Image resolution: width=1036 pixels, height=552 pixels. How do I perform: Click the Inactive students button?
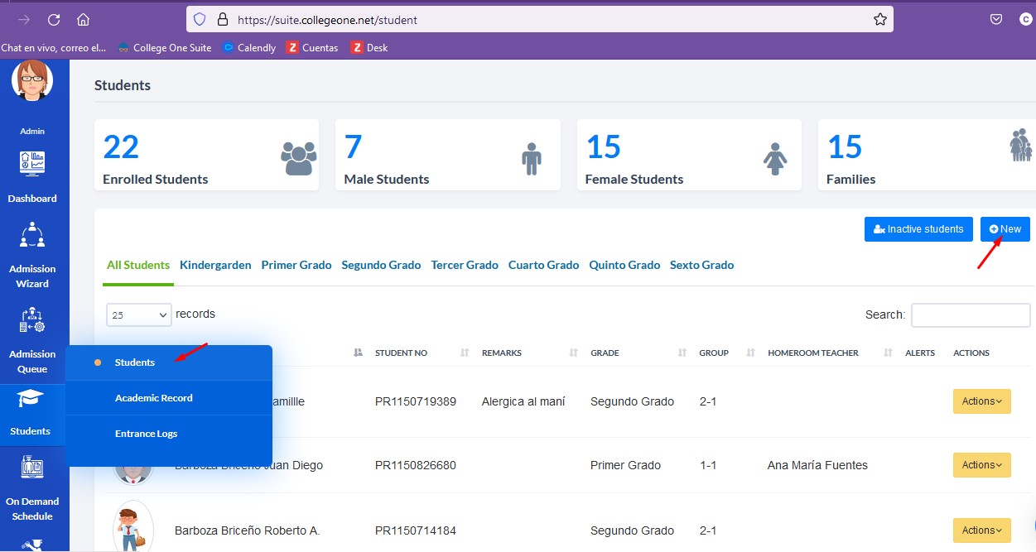[918, 229]
